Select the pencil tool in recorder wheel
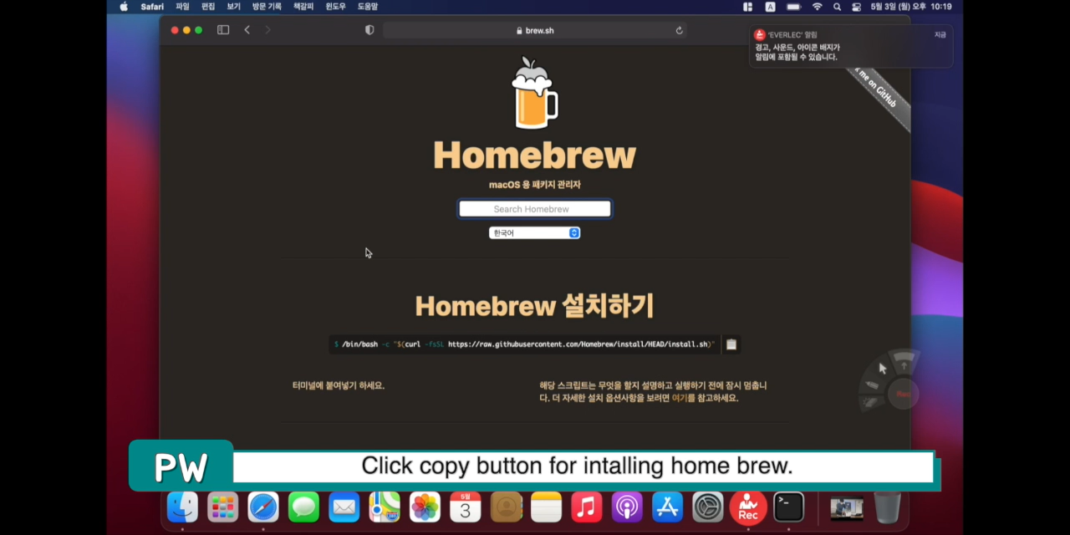The image size is (1070, 535). 872,385
